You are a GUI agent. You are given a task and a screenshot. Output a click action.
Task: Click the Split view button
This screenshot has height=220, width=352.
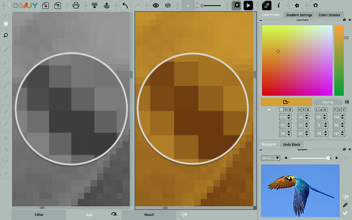pos(89,215)
